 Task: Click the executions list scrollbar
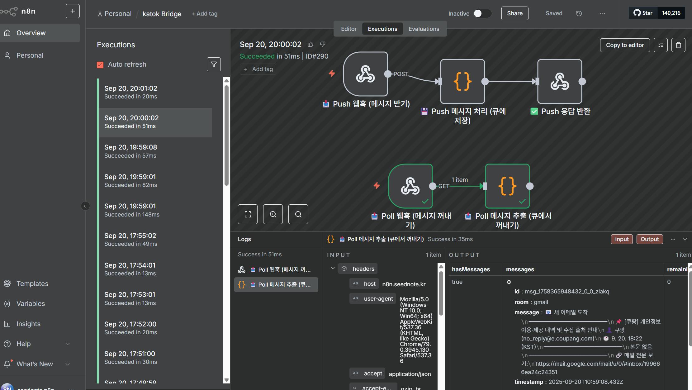226,135
